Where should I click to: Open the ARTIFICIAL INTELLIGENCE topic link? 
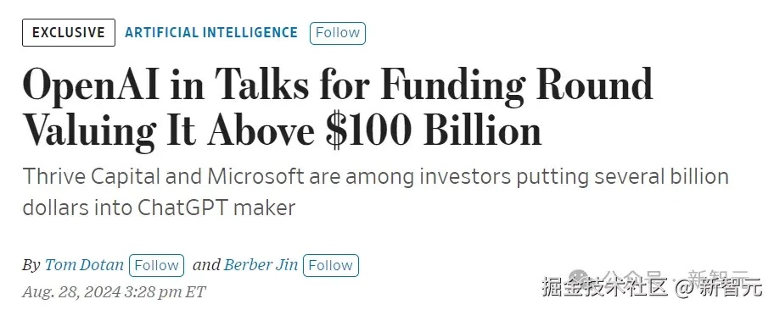pyautogui.click(x=211, y=32)
